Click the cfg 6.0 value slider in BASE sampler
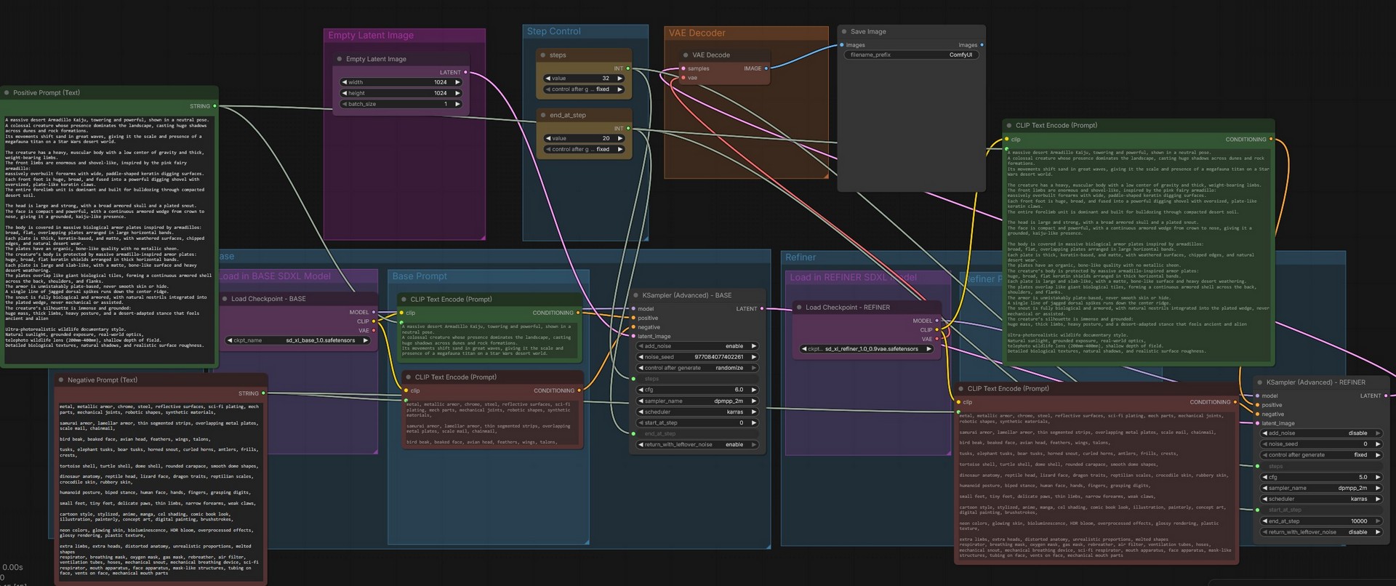 [697, 390]
